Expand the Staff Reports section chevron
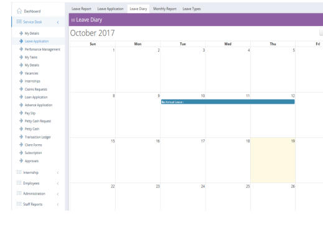 click(x=58, y=204)
